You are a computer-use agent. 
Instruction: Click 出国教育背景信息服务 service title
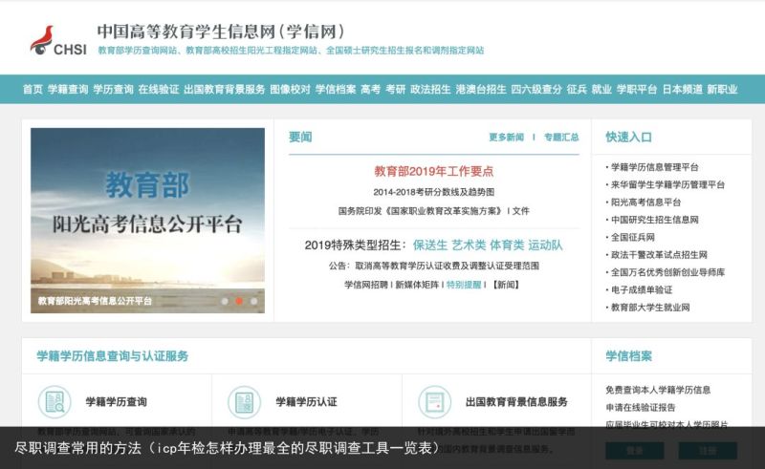coord(516,402)
